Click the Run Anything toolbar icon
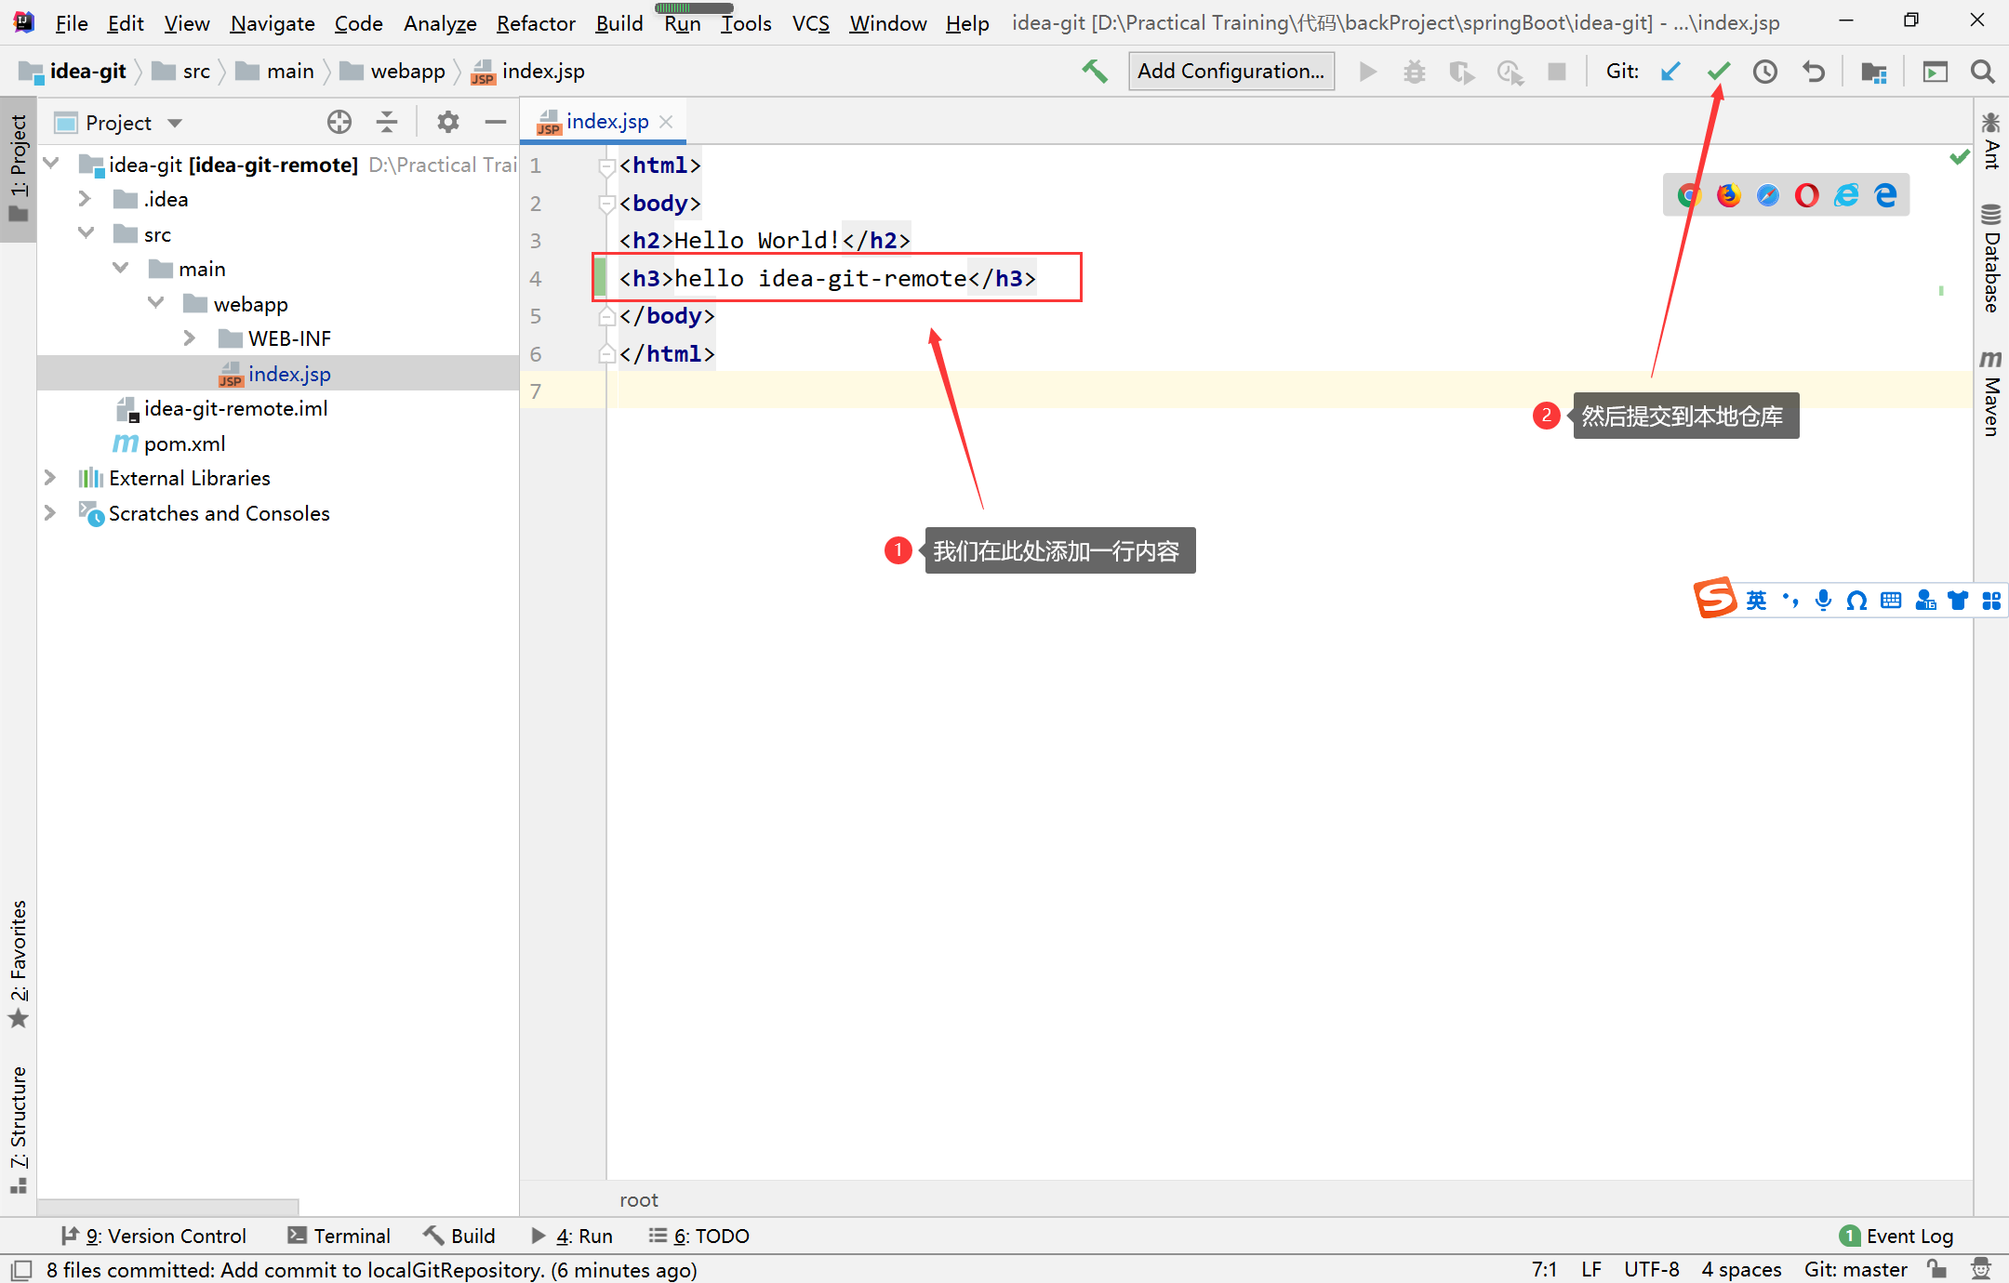2009x1283 pixels. (x=1936, y=72)
